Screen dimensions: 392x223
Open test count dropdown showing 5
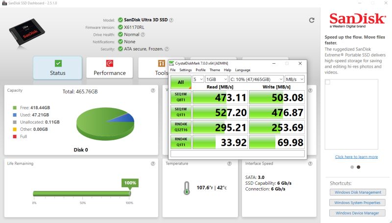[198, 79]
